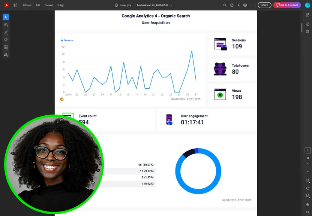Viewport: 312px width, 216px height.
Task: Open the All tools menu
Action: click(x=27, y=5)
